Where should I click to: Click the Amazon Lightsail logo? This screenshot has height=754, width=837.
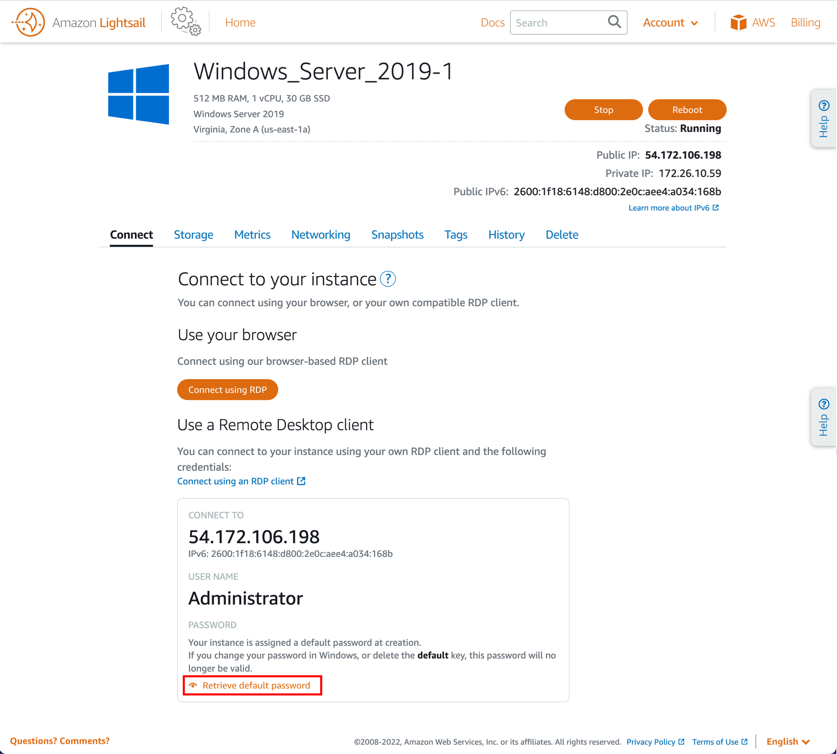(x=79, y=22)
